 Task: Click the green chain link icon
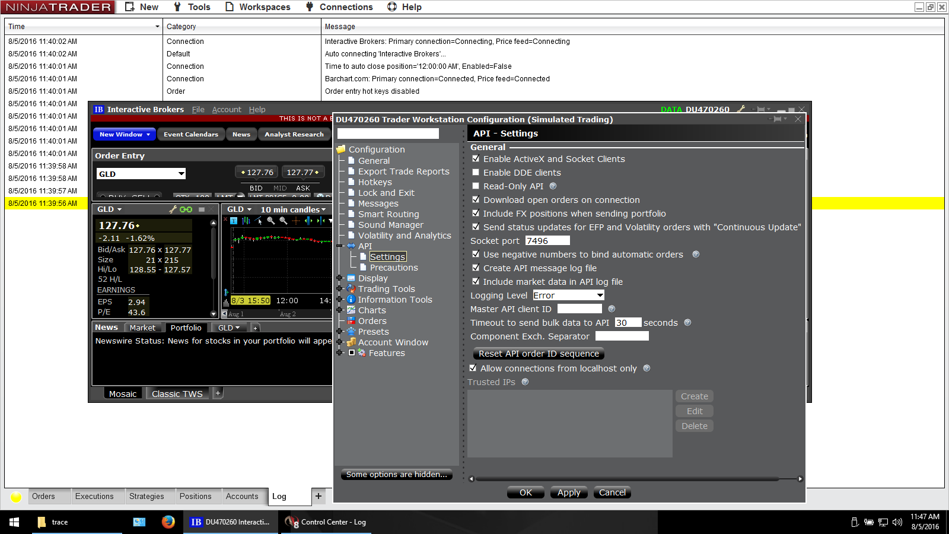pyautogui.click(x=186, y=209)
